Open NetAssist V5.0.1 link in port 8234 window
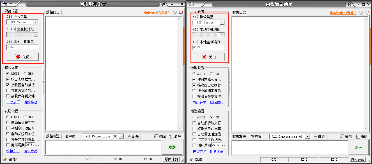372x164 pixels. tap(157, 13)
